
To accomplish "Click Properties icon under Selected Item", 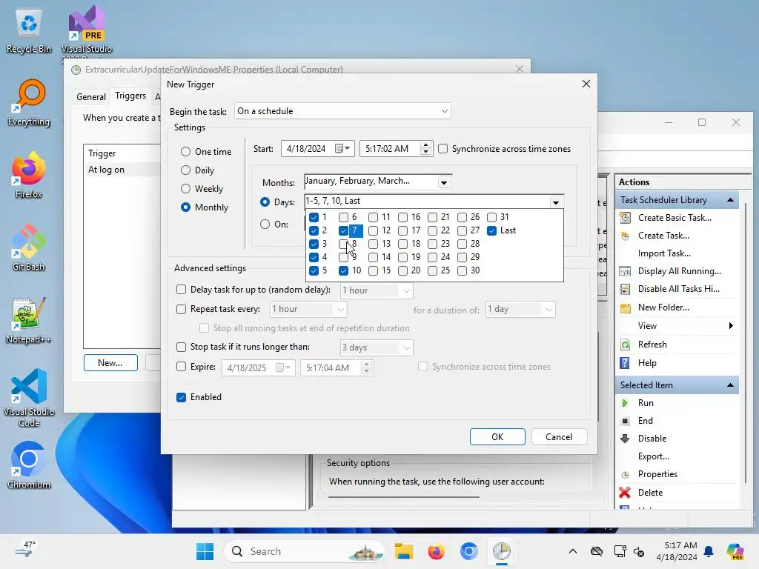I will [625, 474].
